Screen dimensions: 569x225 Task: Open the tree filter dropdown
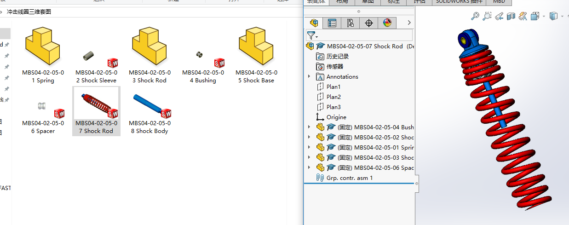[312, 35]
